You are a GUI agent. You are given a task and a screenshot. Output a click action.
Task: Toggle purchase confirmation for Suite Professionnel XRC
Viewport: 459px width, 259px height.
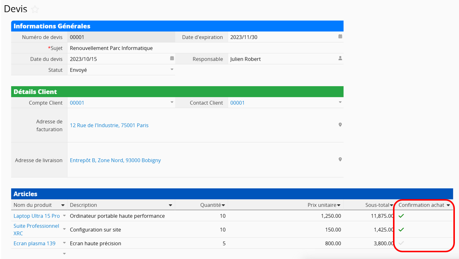(x=401, y=229)
